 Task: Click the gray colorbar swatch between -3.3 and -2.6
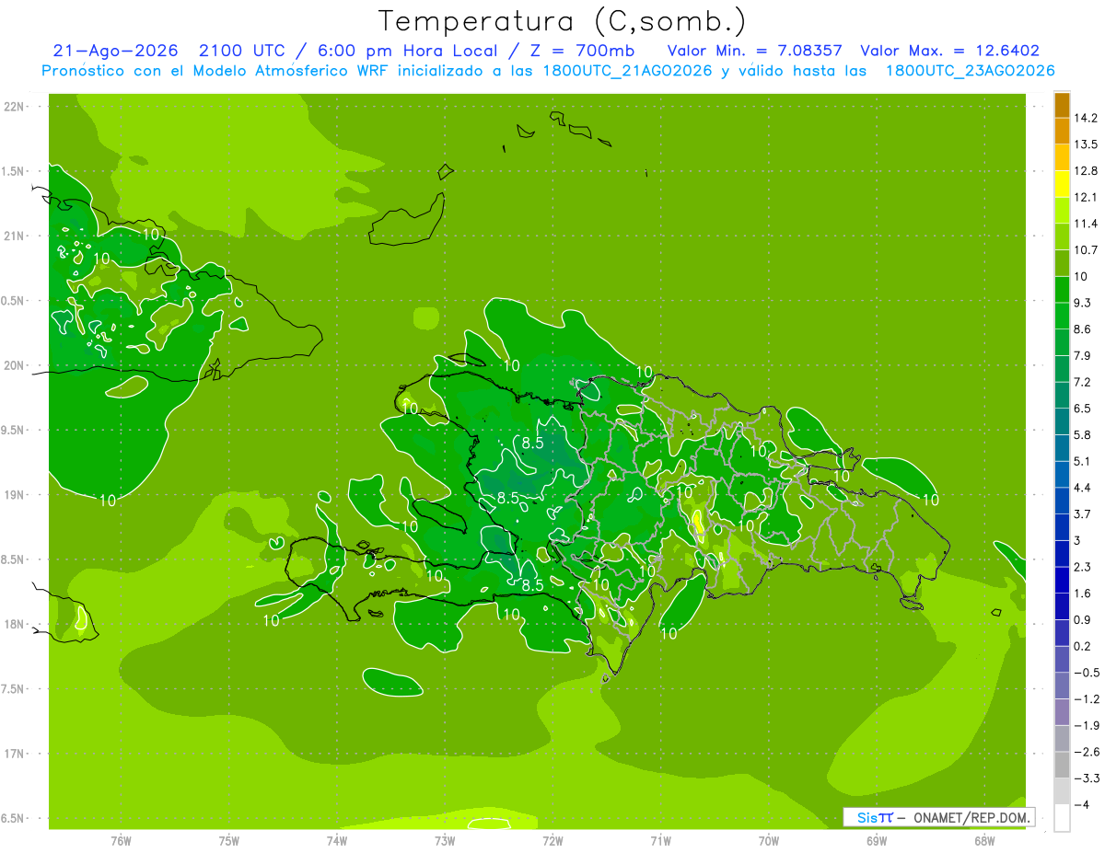(x=1062, y=765)
